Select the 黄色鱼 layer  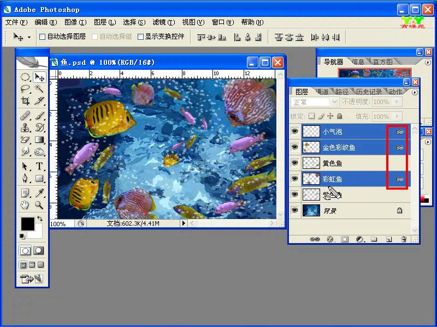(356, 163)
